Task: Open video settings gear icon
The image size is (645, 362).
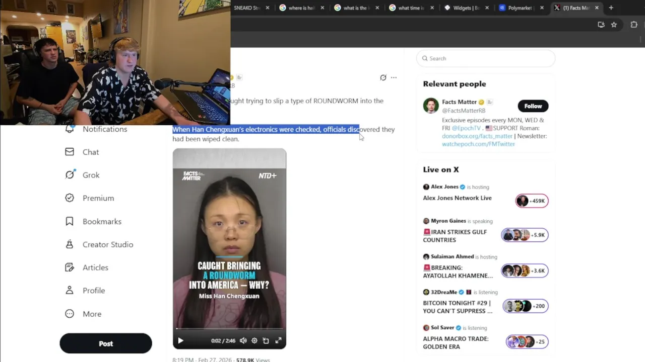Action: (x=254, y=340)
